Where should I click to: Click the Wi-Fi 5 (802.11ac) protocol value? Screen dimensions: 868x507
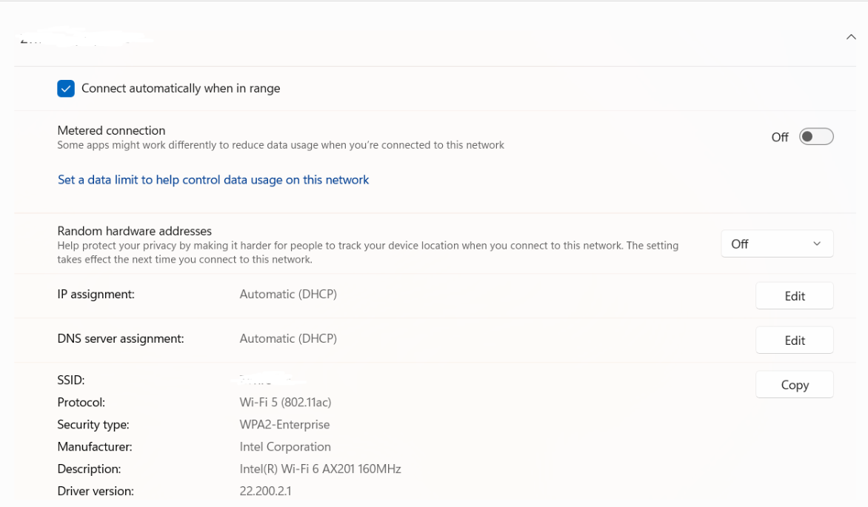(285, 402)
